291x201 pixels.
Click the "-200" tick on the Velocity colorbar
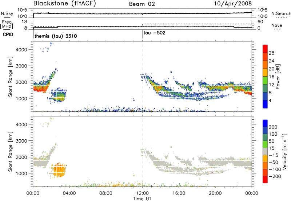[x=275, y=176]
